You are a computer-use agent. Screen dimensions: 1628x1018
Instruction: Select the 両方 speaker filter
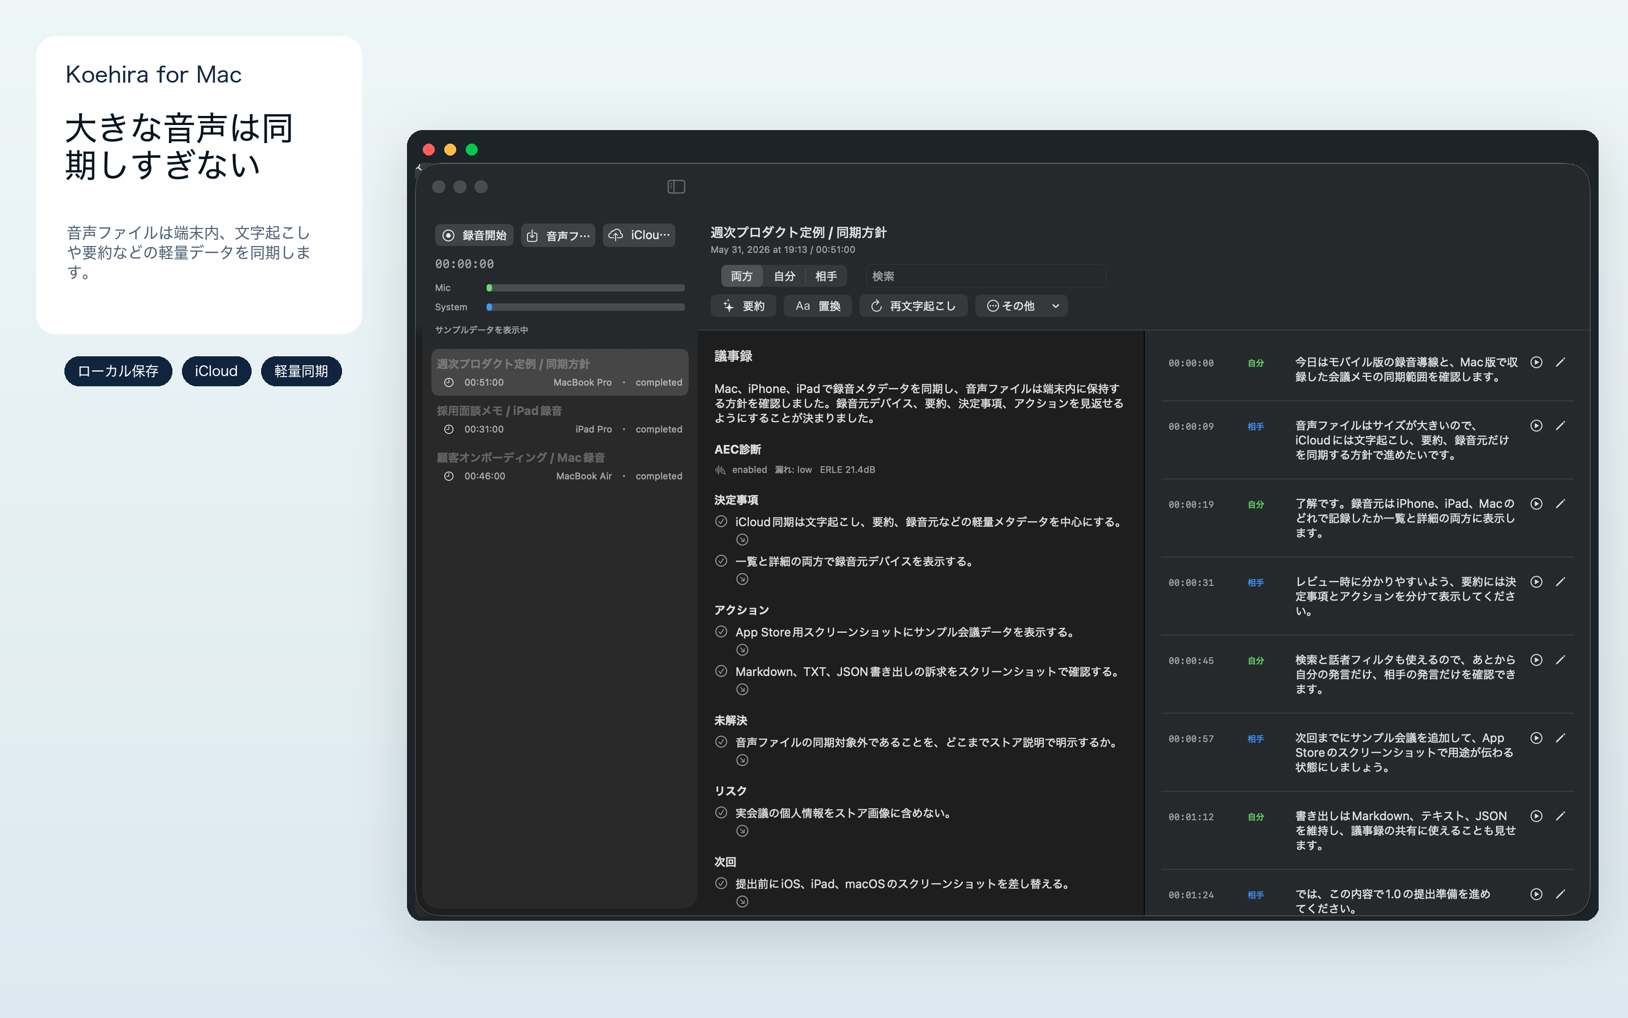741,276
